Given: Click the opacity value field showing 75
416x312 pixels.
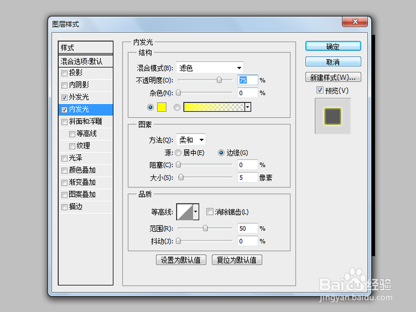Looking at the screenshot, I should (x=248, y=80).
